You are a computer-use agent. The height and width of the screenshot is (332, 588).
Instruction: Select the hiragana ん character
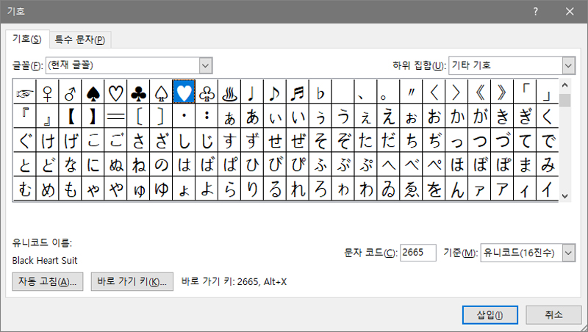(456, 190)
